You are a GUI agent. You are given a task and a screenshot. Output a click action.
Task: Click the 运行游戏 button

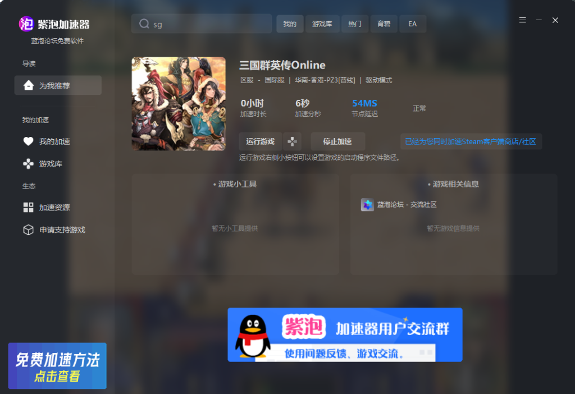pyautogui.click(x=261, y=141)
